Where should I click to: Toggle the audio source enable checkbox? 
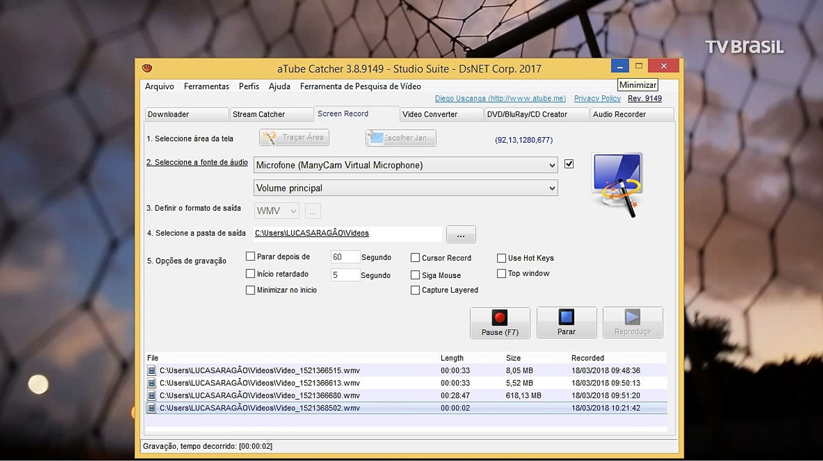click(x=569, y=164)
